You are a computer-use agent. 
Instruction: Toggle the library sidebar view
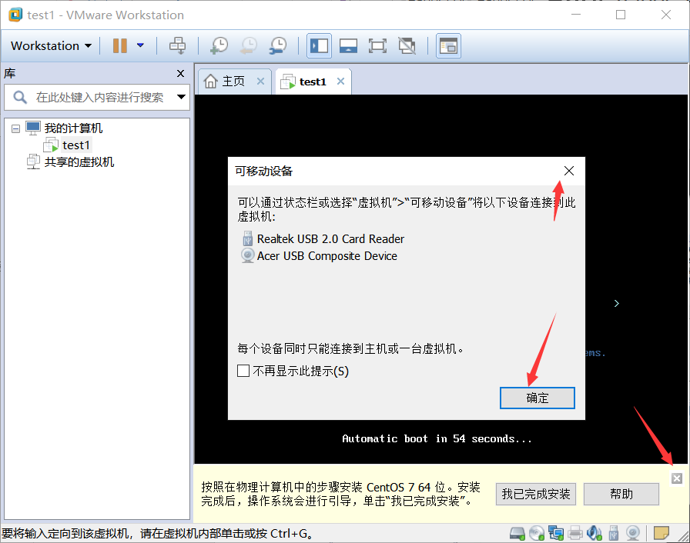pyautogui.click(x=319, y=45)
